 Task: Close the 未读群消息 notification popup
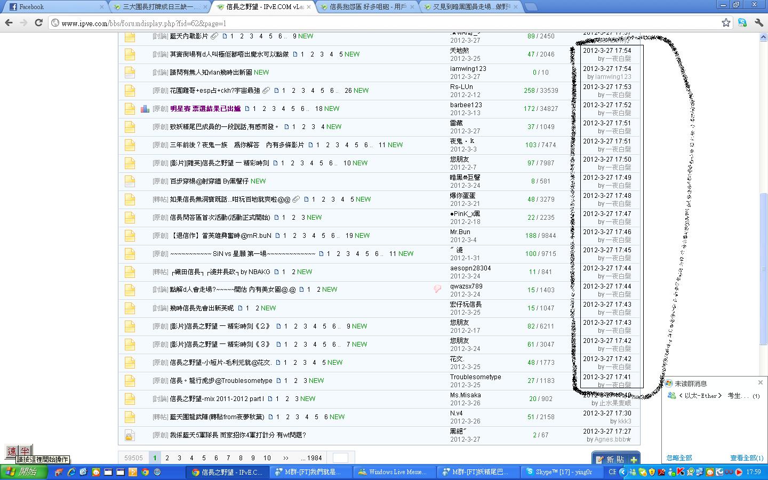tap(761, 382)
